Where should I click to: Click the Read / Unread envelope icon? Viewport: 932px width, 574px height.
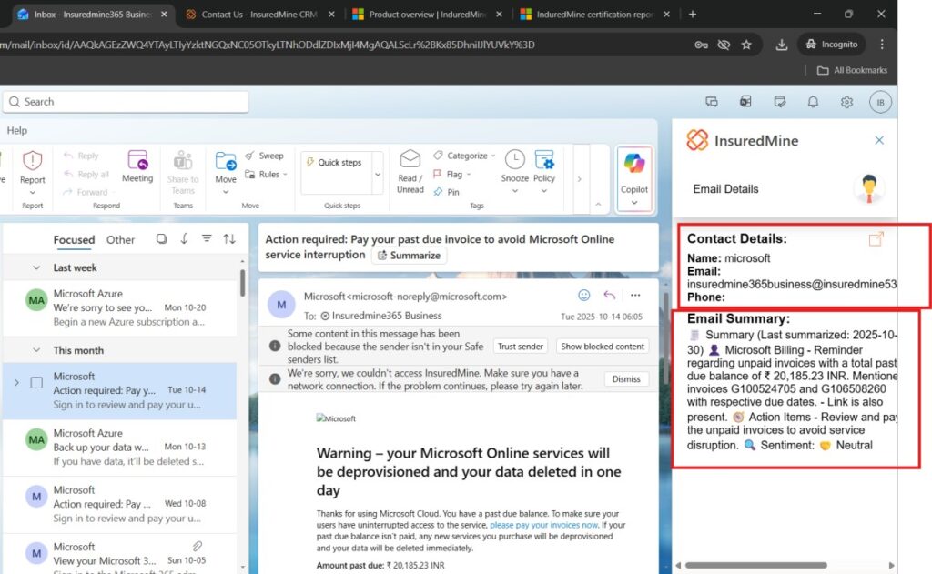tap(410, 160)
